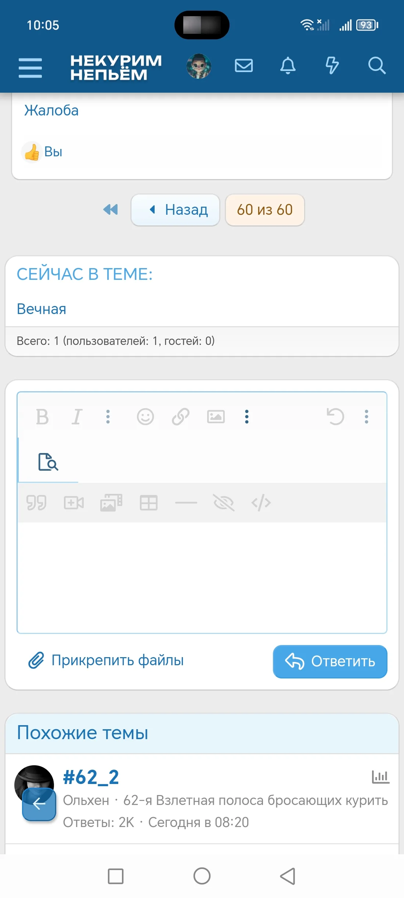Image resolution: width=404 pixels, height=898 pixels.
Task: Insert image via editor picture icon
Action: coord(216,417)
